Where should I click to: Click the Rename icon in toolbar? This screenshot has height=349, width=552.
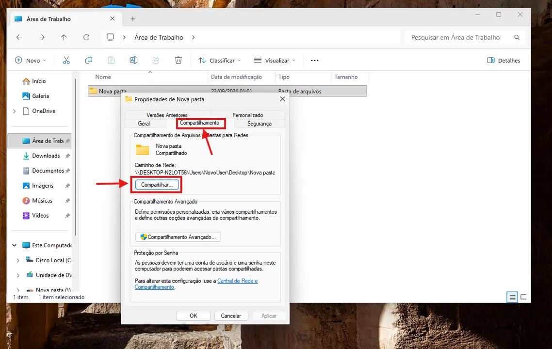tap(133, 61)
